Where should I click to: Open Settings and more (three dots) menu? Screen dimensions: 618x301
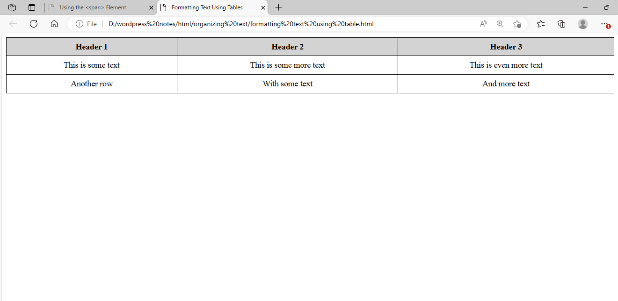[x=605, y=24]
